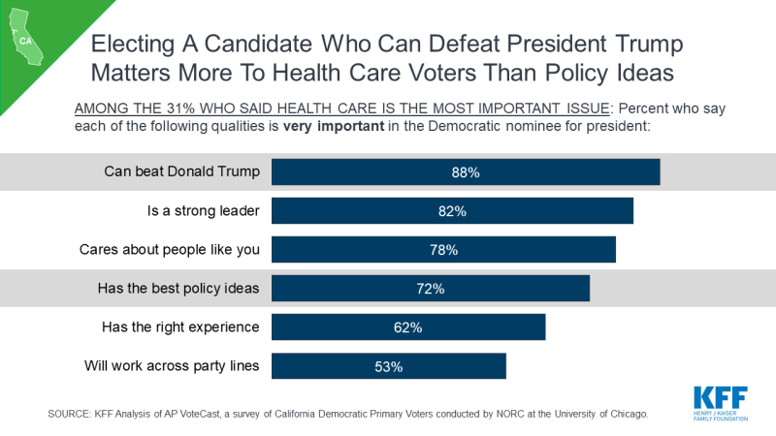Click the 'Can beat Donald Trump' label
The image size is (776, 436).
point(181,171)
